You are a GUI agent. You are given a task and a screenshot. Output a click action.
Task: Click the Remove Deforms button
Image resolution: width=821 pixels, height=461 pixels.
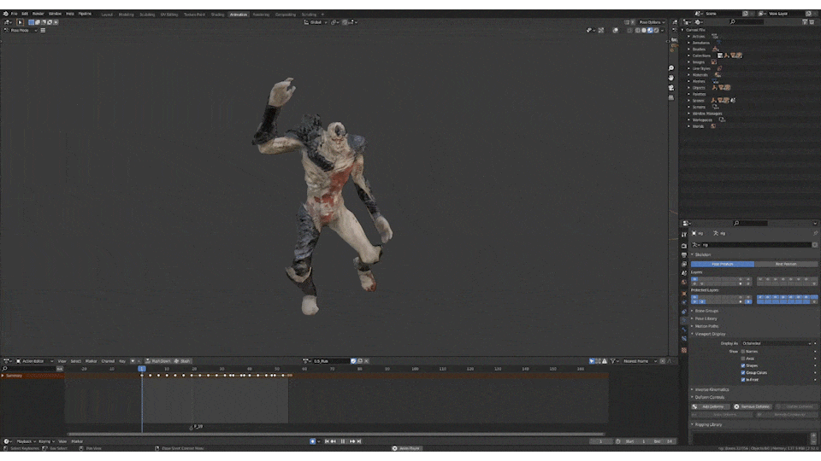tap(753, 406)
